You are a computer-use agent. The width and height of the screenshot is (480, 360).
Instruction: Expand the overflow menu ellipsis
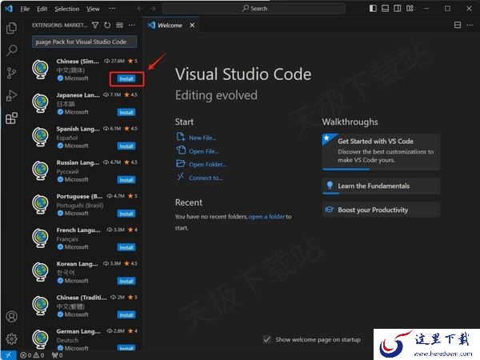112,9
